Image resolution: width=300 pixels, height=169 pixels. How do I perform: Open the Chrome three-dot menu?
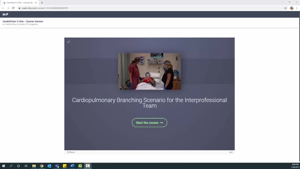pos(297,8)
